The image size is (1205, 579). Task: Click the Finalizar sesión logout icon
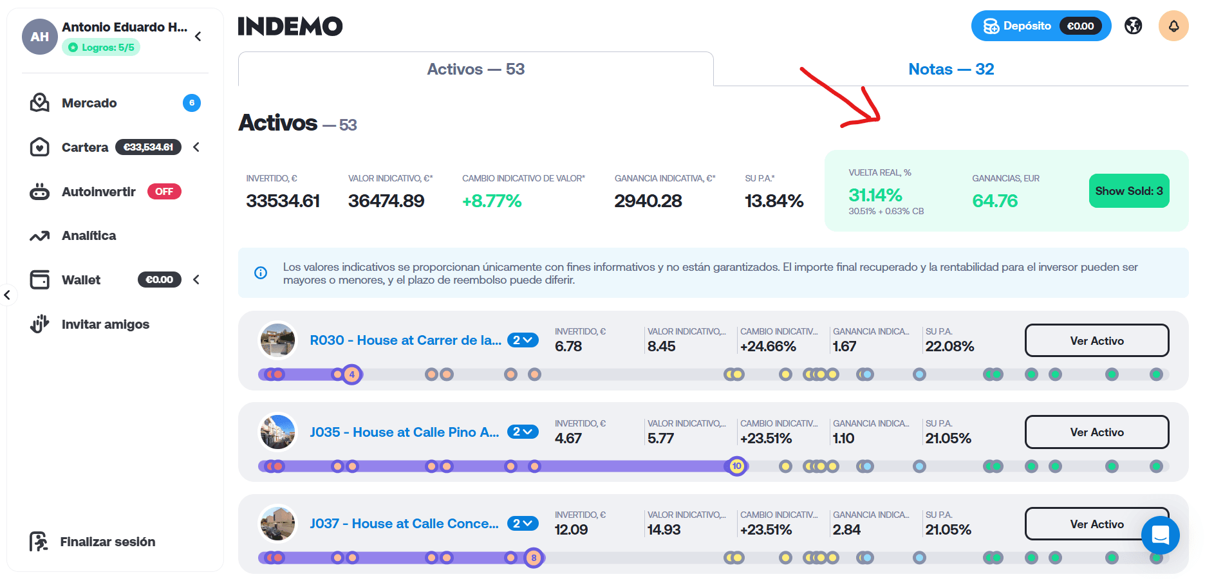point(39,542)
